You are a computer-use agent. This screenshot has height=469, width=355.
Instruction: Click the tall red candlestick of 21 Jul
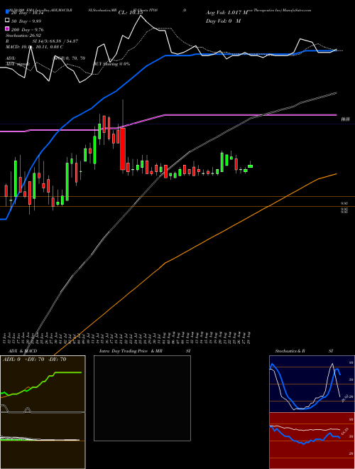coord(123,149)
